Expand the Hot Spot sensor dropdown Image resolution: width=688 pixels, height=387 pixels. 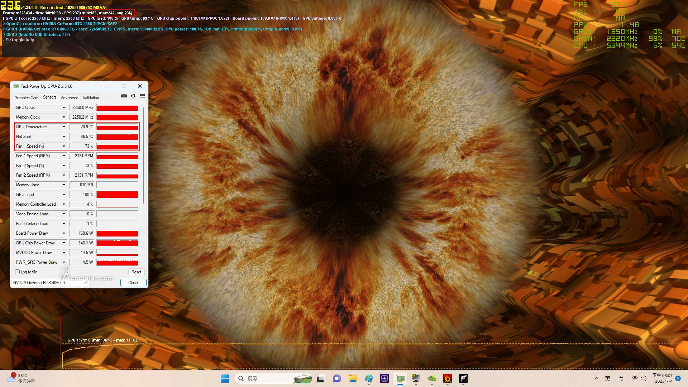[x=64, y=137]
